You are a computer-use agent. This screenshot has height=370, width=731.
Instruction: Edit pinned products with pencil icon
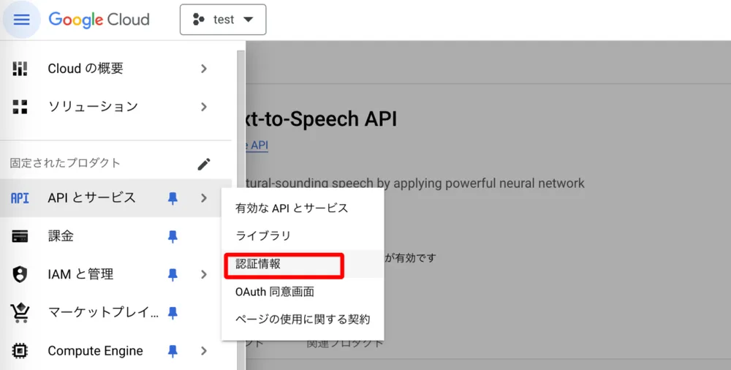(x=204, y=164)
